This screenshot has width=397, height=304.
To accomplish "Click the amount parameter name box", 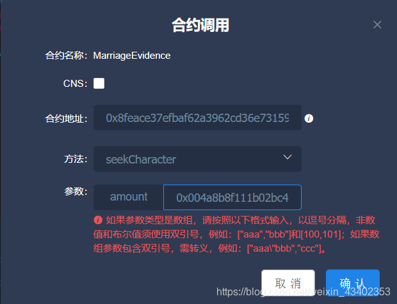I will pos(129,197).
